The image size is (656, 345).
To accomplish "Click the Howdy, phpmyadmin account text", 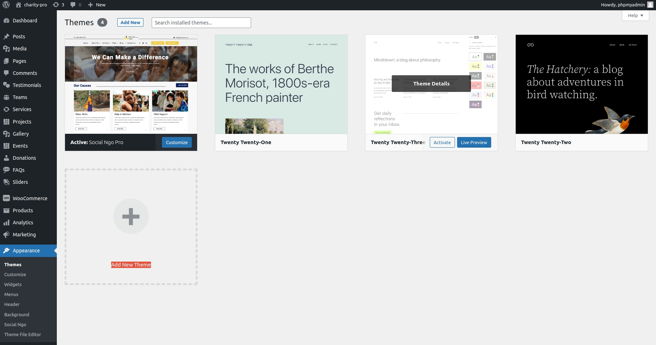I will pos(623,5).
